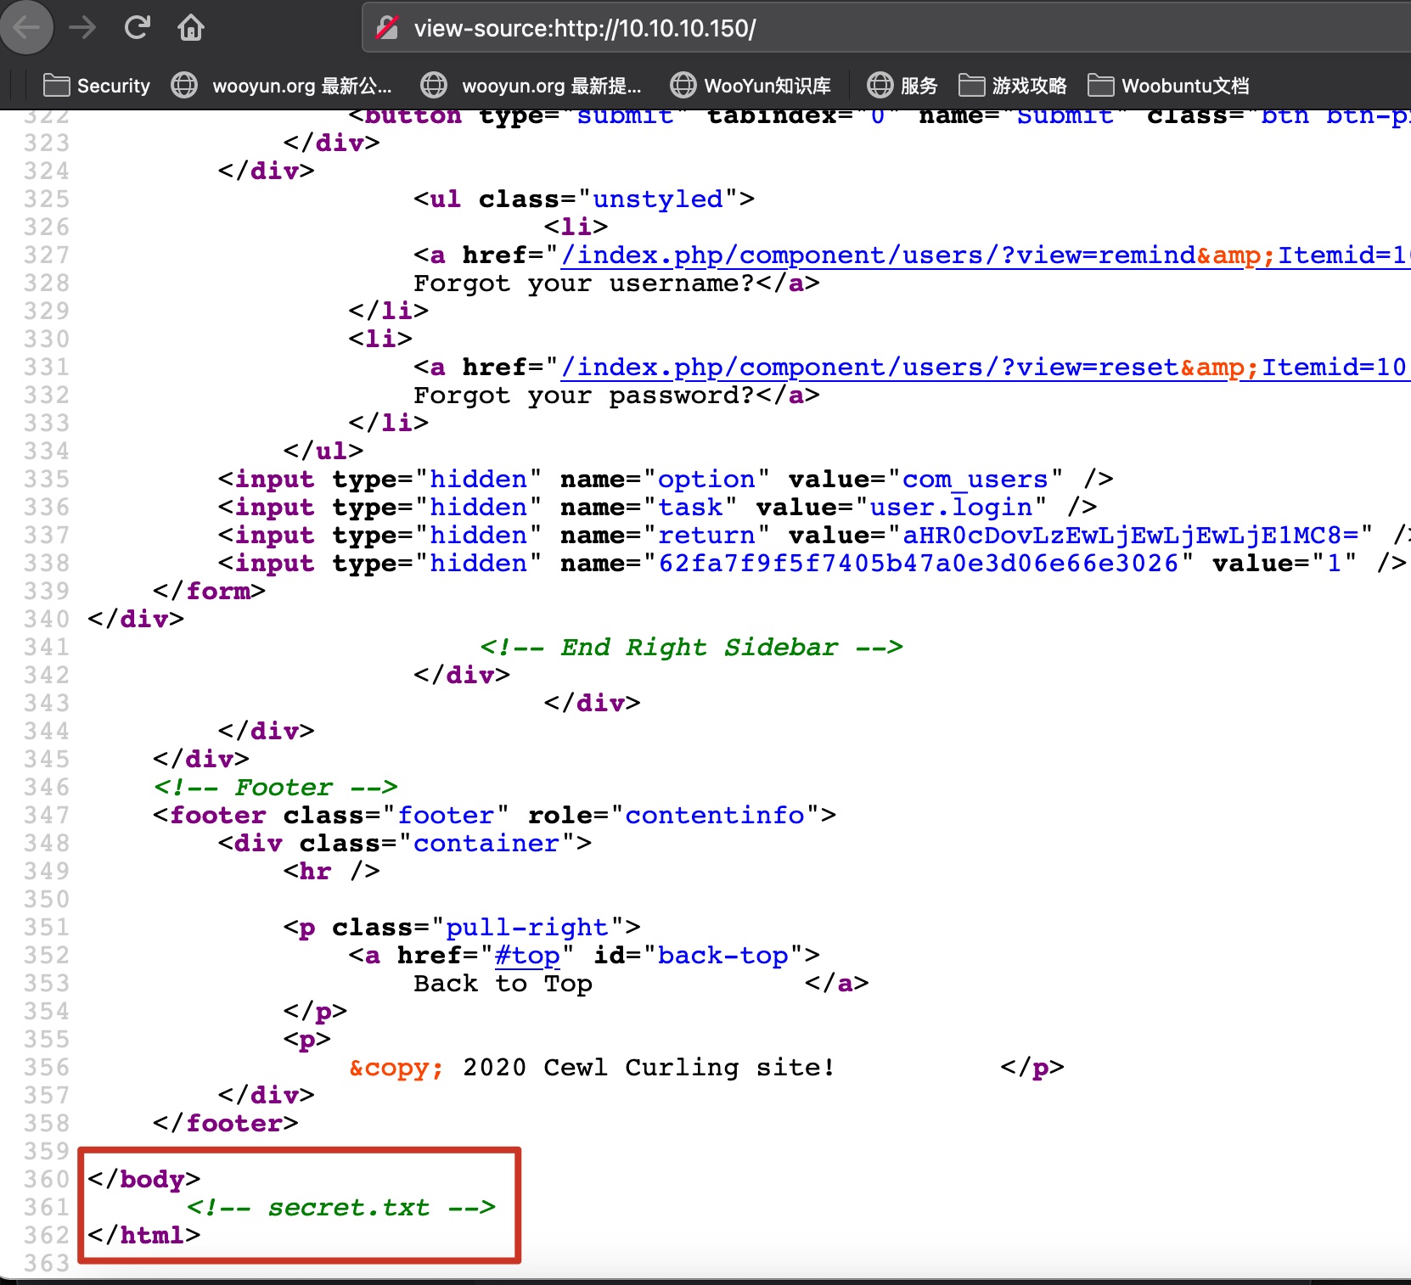Click the "Back to Top" text on line 353
Screen dimensions: 1411x1285
(503, 984)
